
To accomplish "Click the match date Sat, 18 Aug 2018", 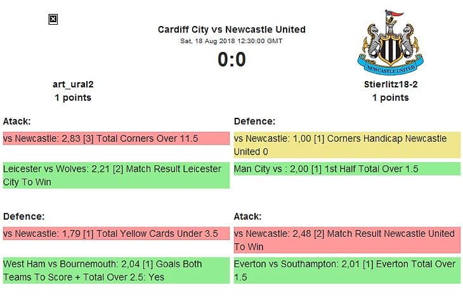I will [231, 41].
